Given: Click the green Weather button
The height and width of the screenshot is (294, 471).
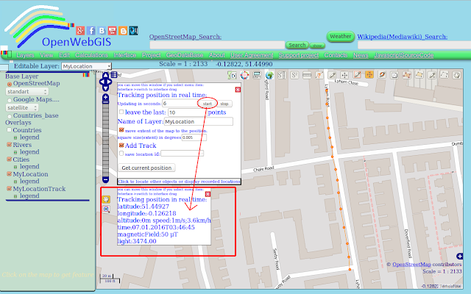Looking at the screenshot, I should point(341,36).
